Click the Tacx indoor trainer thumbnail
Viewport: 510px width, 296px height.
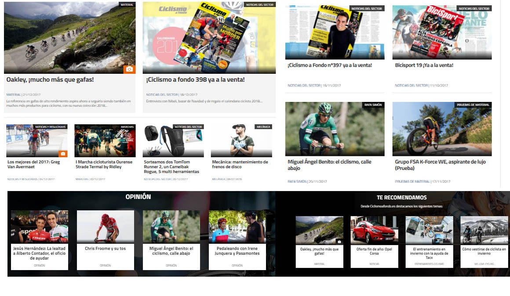pos(430,230)
